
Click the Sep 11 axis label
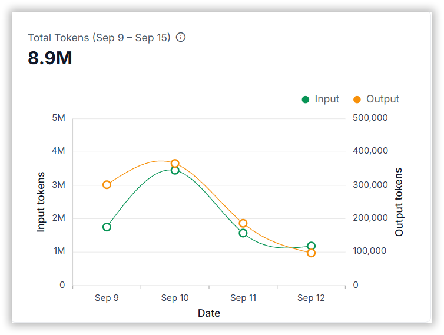[243, 298]
